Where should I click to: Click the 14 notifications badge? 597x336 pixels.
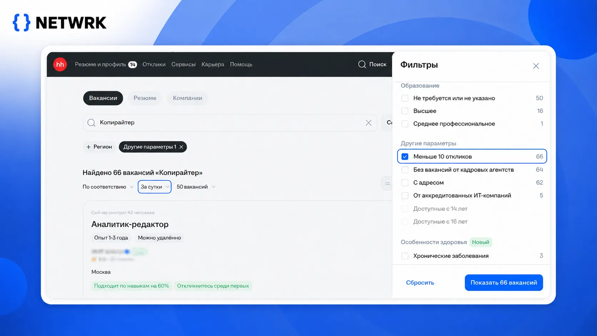132,65
